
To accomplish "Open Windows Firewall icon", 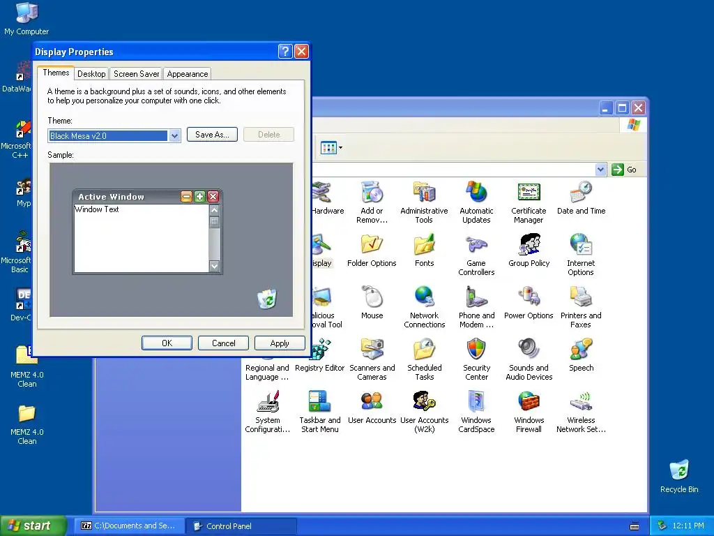I will coord(529,412).
